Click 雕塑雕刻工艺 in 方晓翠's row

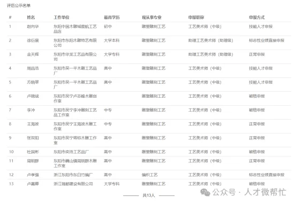[154, 82]
